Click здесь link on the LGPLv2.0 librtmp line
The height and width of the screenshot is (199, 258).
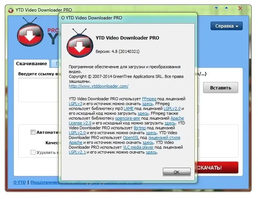[x=151, y=133]
